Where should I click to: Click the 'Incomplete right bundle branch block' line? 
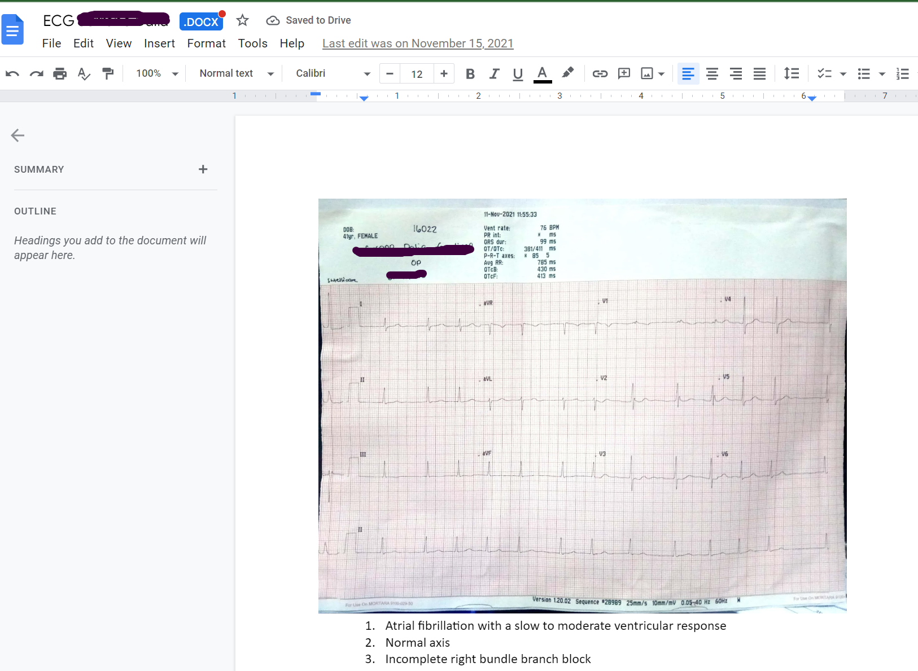[x=488, y=659]
